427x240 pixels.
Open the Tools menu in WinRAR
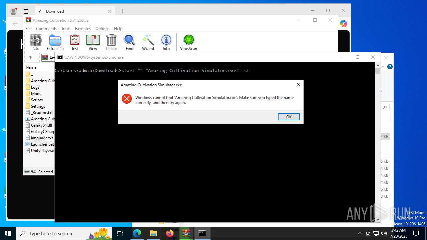tap(66, 29)
